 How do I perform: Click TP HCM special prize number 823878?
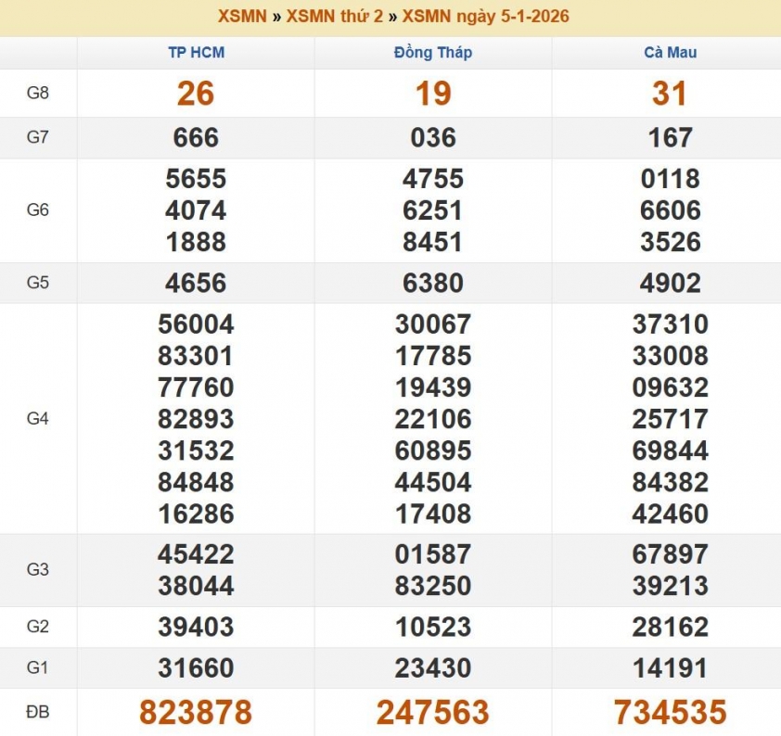(x=196, y=712)
